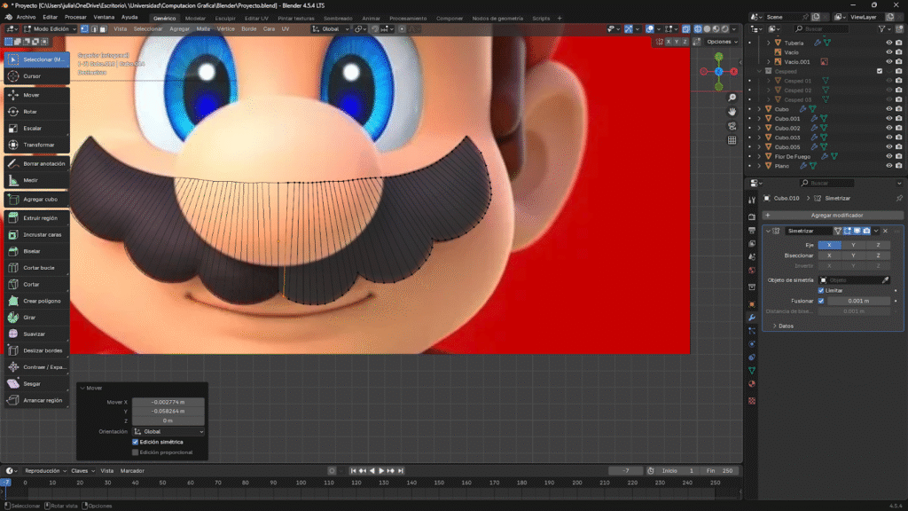Hide Cubo.002 with its eye icon
The width and height of the screenshot is (908, 511).
[x=888, y=128]
